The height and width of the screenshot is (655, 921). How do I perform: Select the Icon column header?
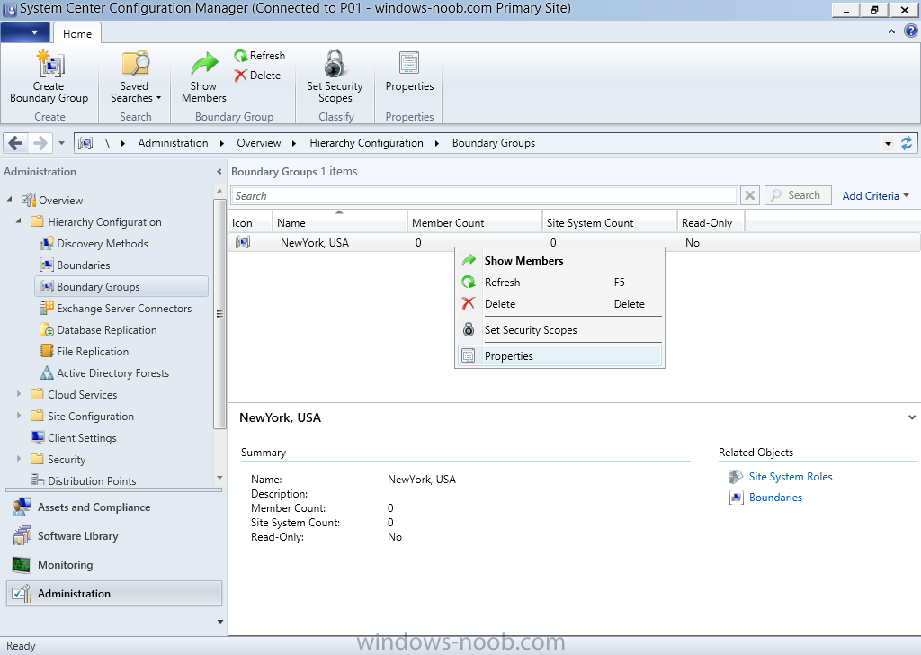250,222
